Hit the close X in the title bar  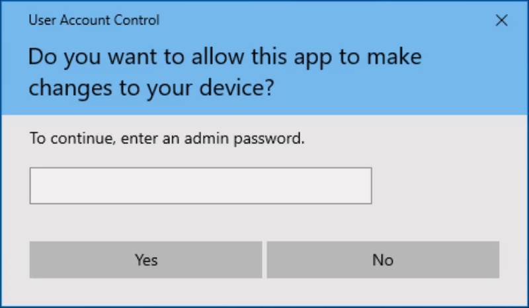pyautogui.click(x=502, y=20)
